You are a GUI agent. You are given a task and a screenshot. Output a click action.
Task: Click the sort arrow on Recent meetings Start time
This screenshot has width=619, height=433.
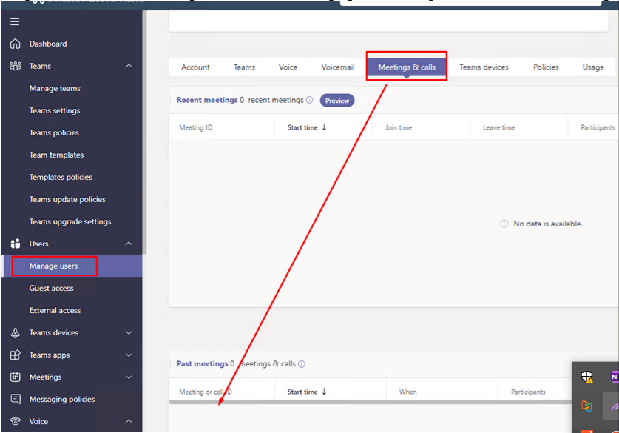tap(324, 127)
